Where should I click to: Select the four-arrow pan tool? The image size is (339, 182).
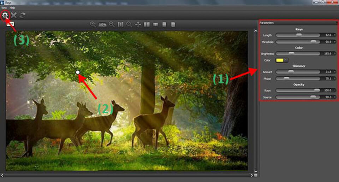coord(138,24)
